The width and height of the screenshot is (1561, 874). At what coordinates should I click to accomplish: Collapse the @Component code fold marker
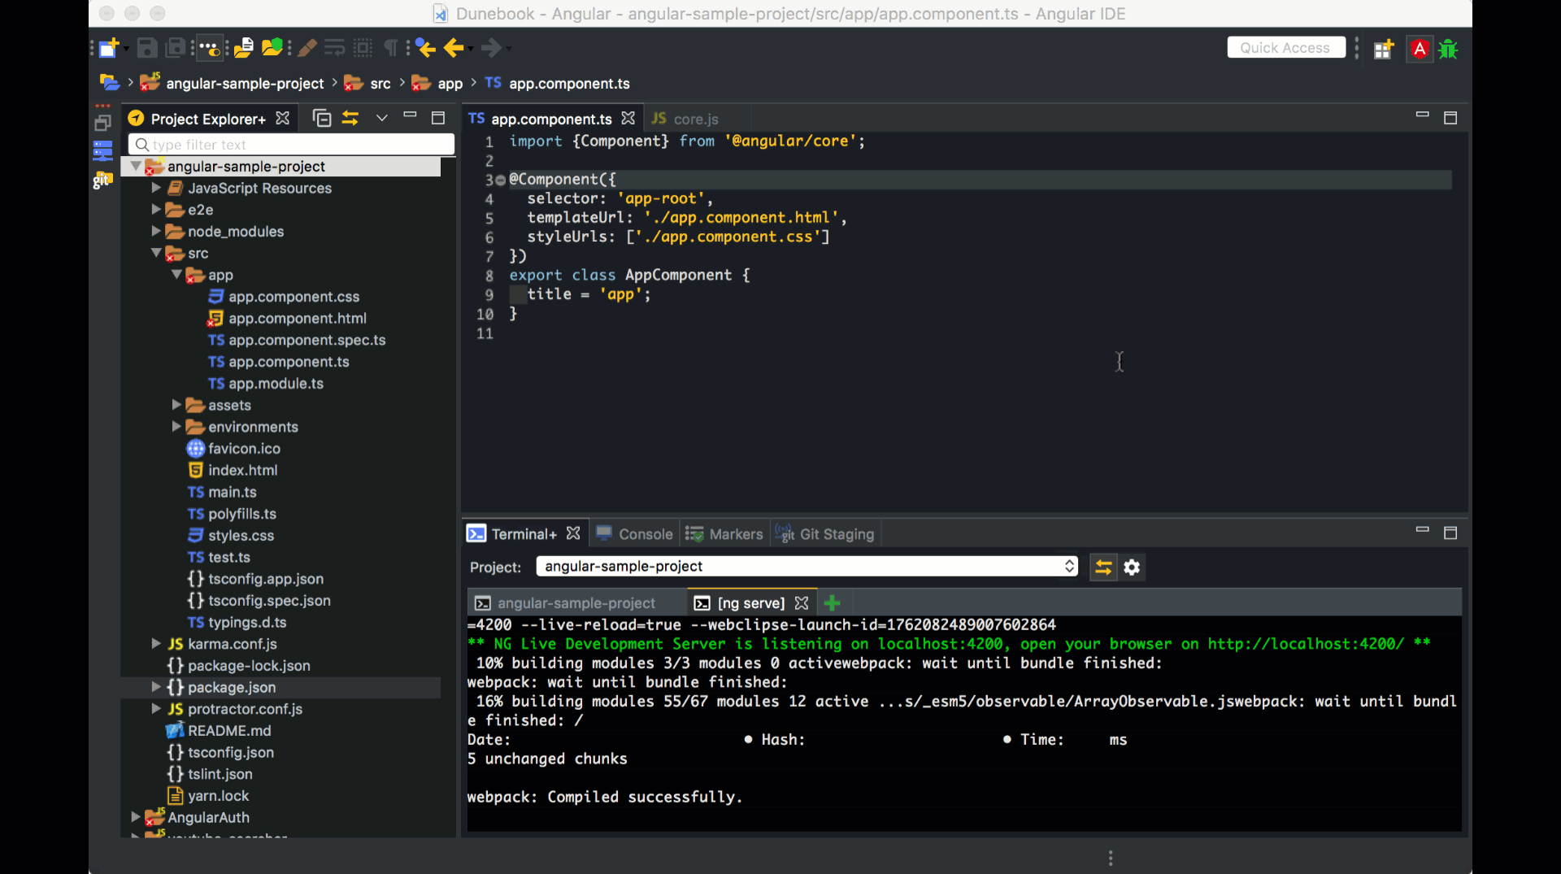point(501,180)
